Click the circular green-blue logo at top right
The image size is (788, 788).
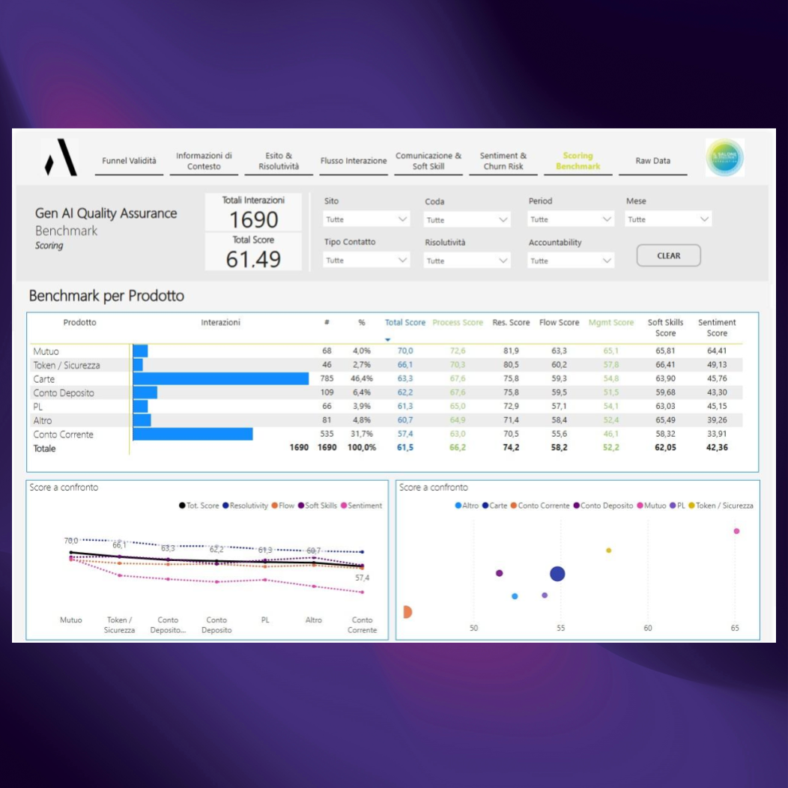point(724,158)
